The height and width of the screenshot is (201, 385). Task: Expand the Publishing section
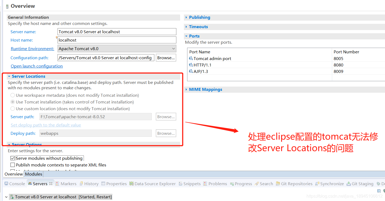186,17
